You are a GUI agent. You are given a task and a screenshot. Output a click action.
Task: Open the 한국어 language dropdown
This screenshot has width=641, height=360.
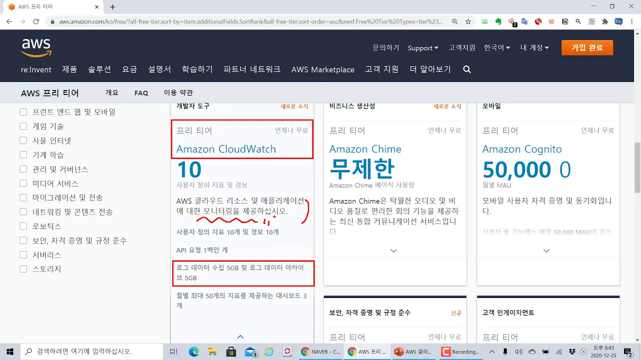point(497,48)
